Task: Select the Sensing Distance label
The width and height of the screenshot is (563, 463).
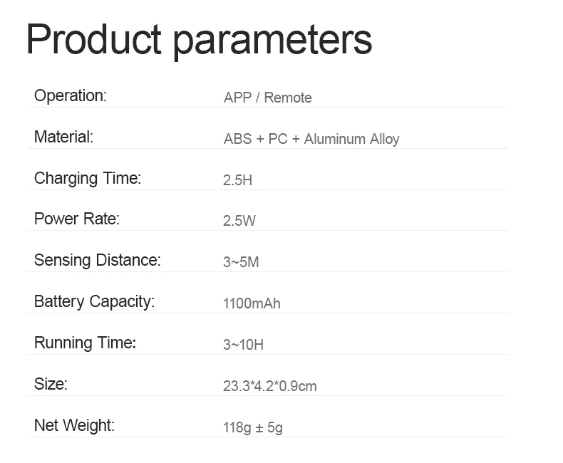Action: click(98, 260)
